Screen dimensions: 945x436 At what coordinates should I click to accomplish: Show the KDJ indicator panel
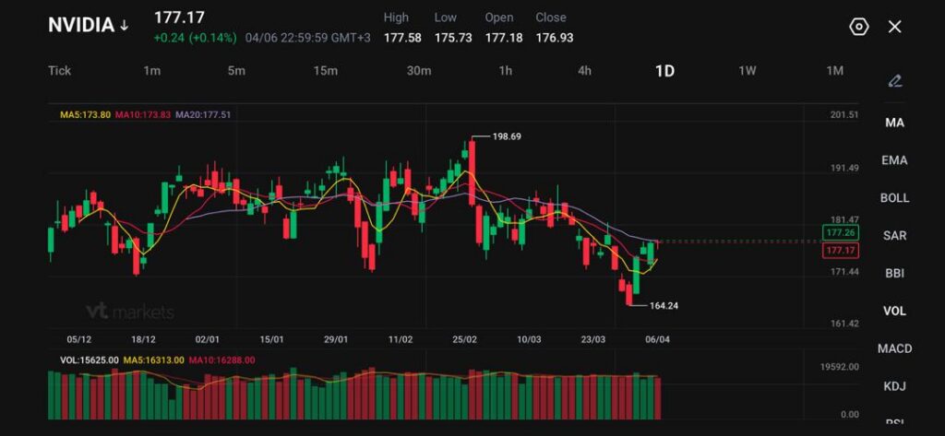click(x=894, y=386)
